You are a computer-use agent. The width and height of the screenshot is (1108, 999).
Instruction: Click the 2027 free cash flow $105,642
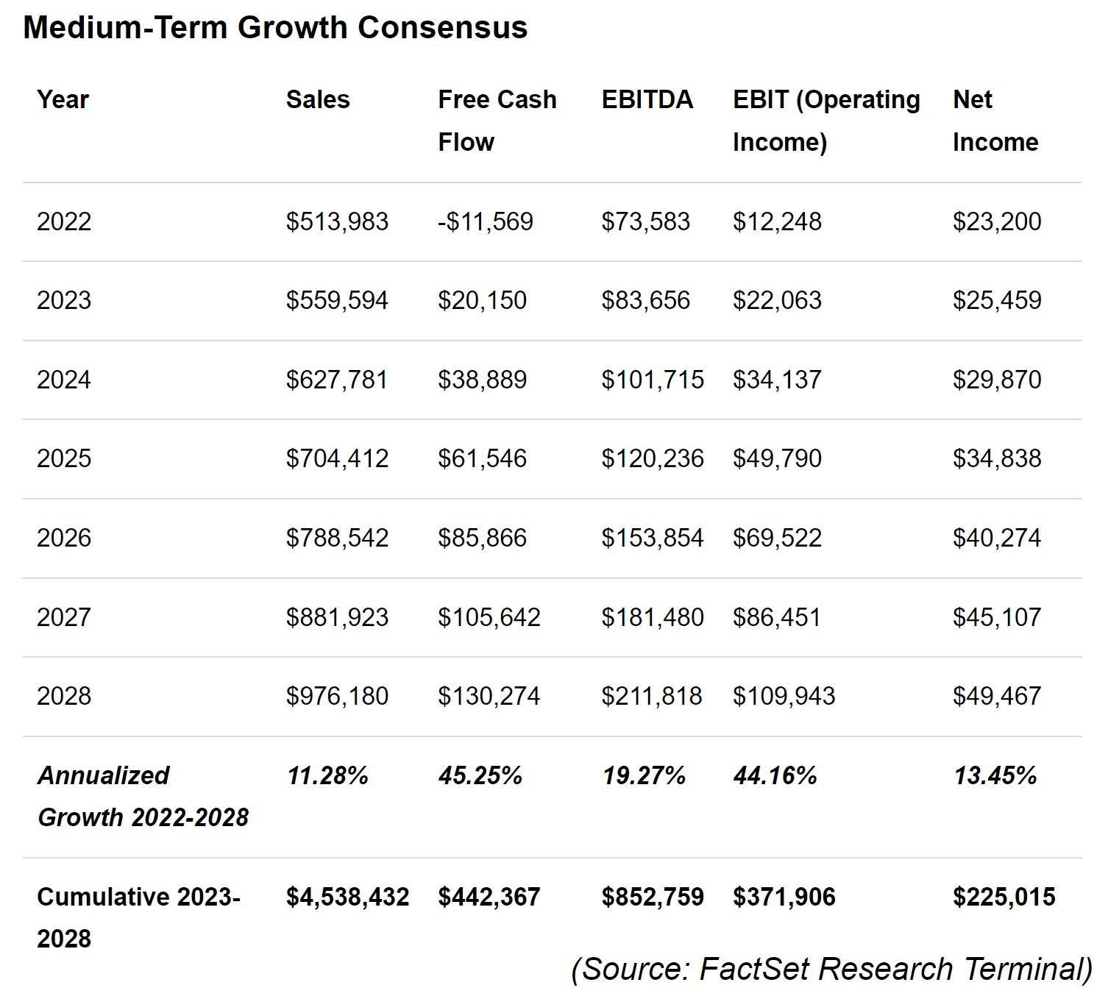[x=489, y=617]
